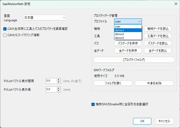The height and width of the screenshot is (128, 180).
Task: Decrease PVListベクトル表示長 with down arrow
Action: coord(59,91)
